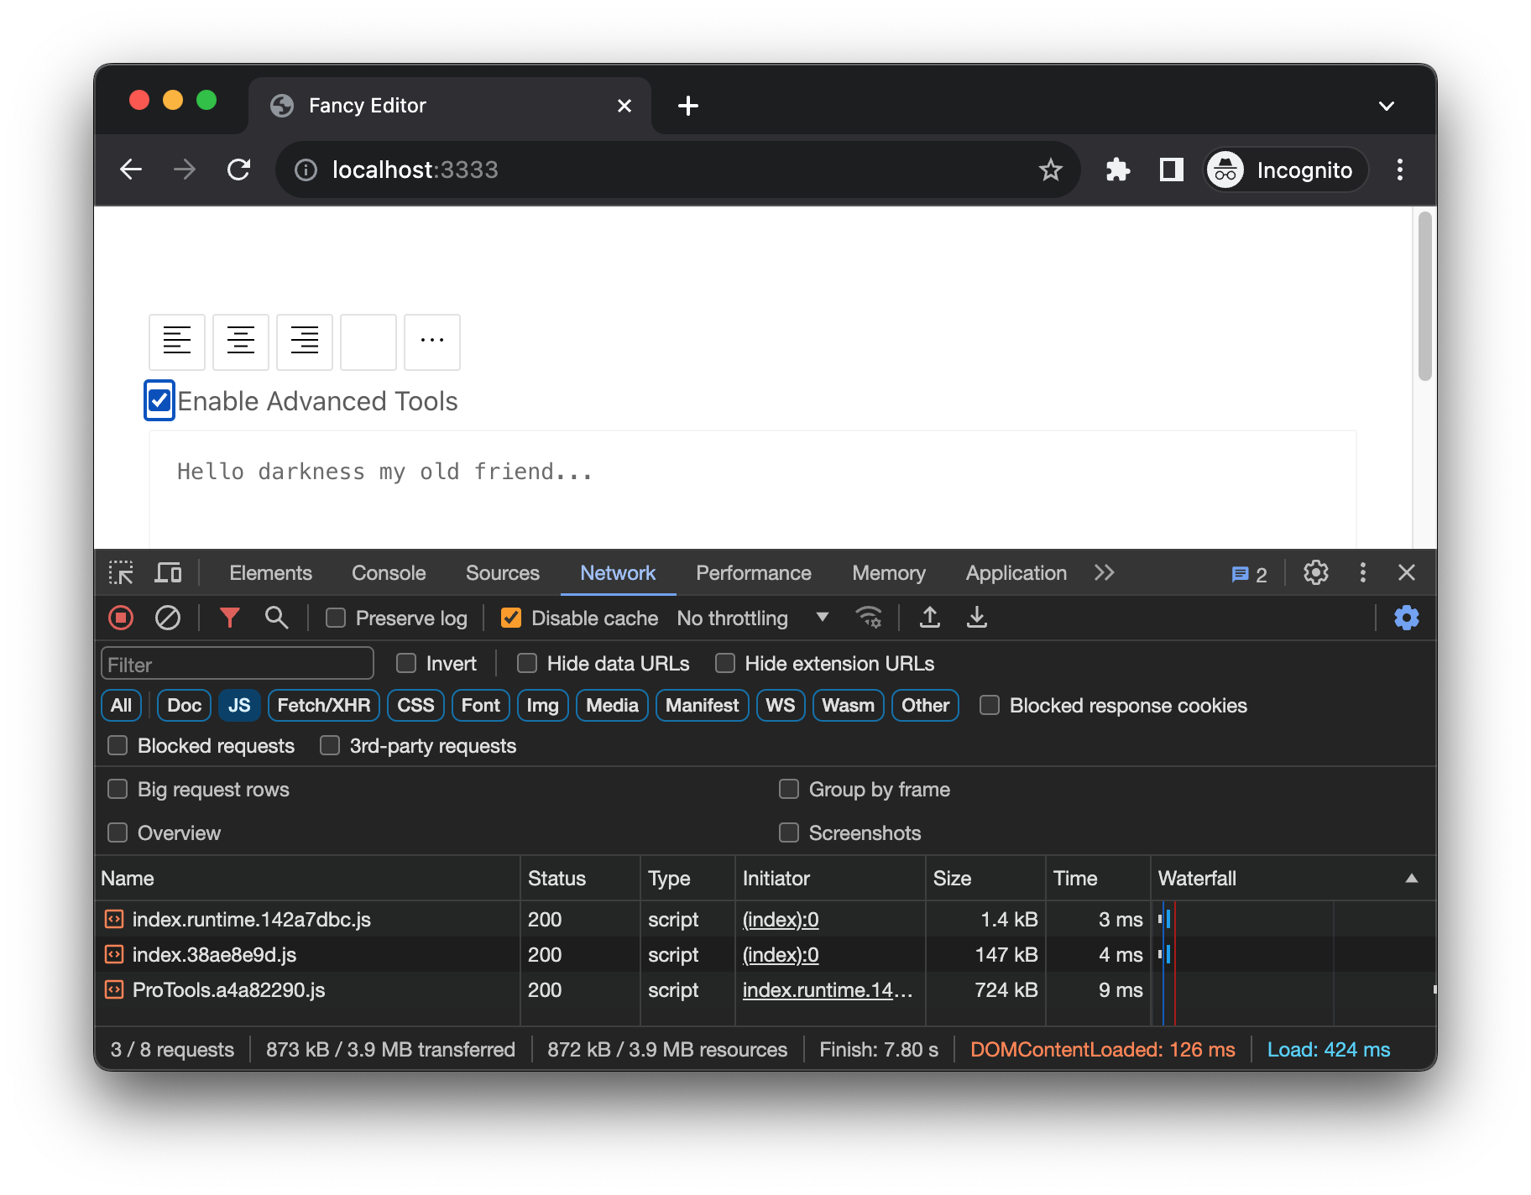Viewport: 1531px width, 1195px height.
Task: Open the inspect element picker
Action: 121,573
